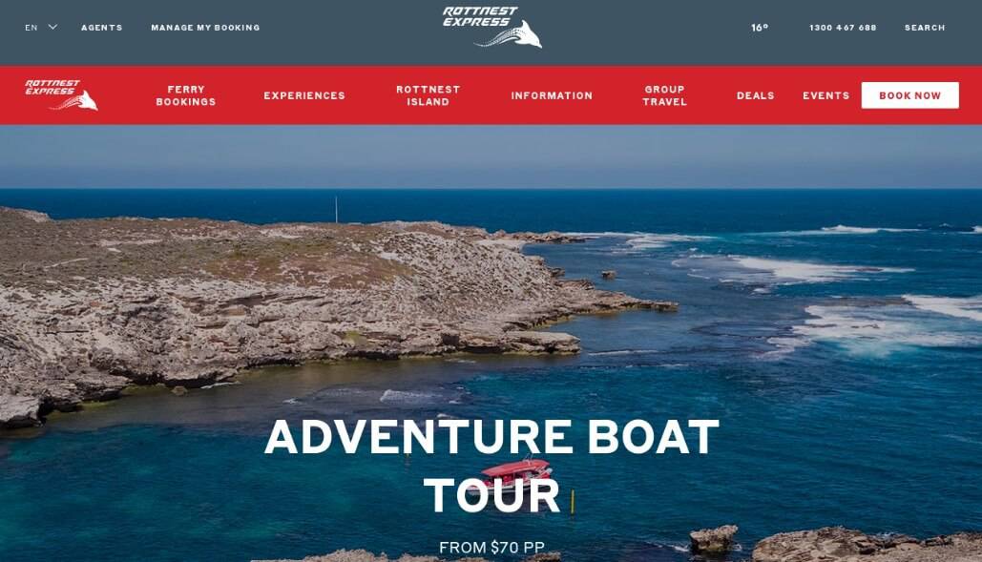
Task: Open the Search option
Action: point(925,28)
